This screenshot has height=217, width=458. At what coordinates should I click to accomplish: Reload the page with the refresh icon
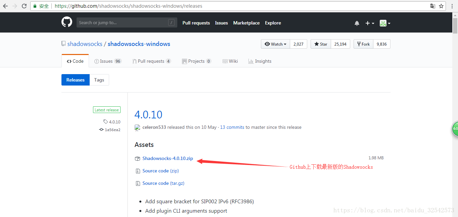click(x=24, y=6)
